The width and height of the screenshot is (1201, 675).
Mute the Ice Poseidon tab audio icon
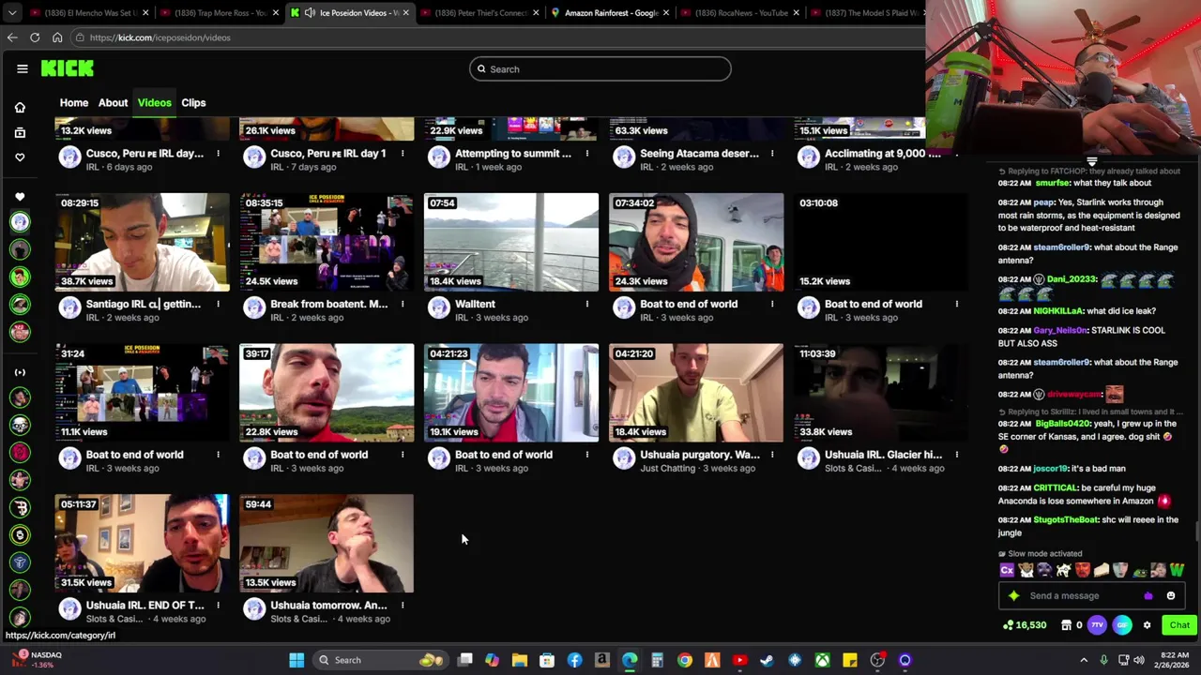(x=310, y=13)
